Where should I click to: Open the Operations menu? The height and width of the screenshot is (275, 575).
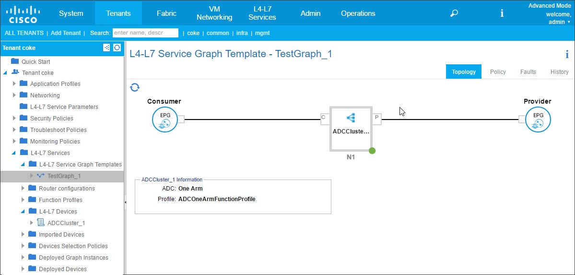click(x=358, y=13)
